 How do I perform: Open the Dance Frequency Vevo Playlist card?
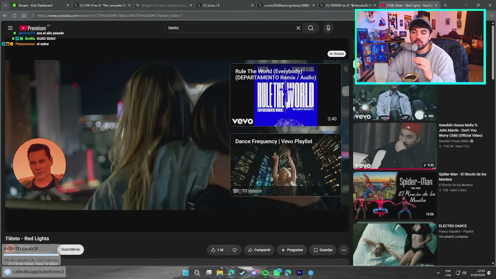(x=286, y=165)
